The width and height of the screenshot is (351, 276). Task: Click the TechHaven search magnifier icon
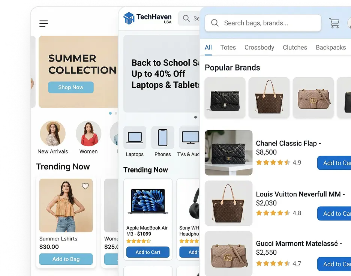pyautogui.click(x=186, y=18)
